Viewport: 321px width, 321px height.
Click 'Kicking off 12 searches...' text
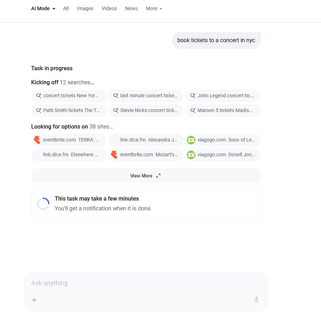pos(63,82)
